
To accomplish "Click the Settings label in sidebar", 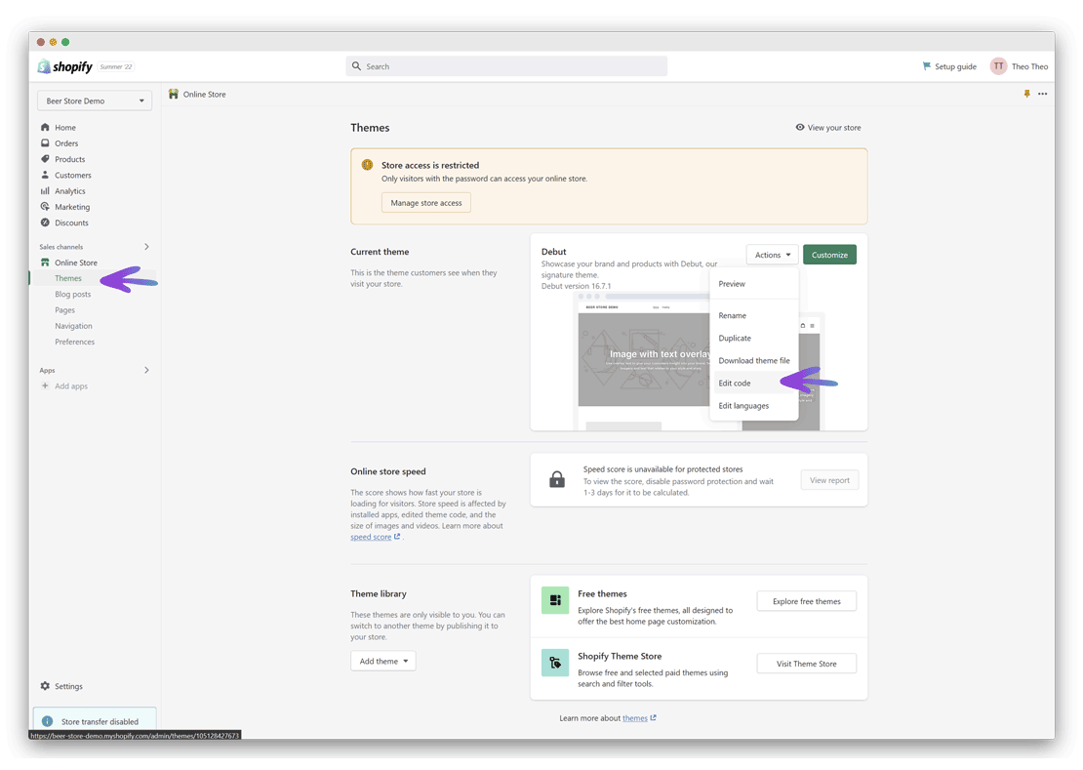I will coord(68,686).
